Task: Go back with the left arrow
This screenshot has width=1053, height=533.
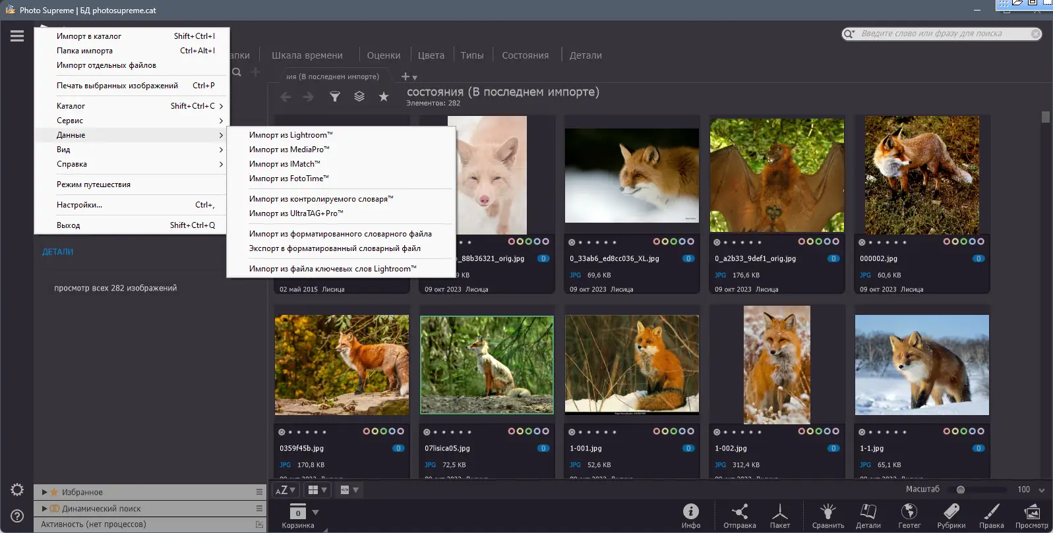Action: click(286, 97)
